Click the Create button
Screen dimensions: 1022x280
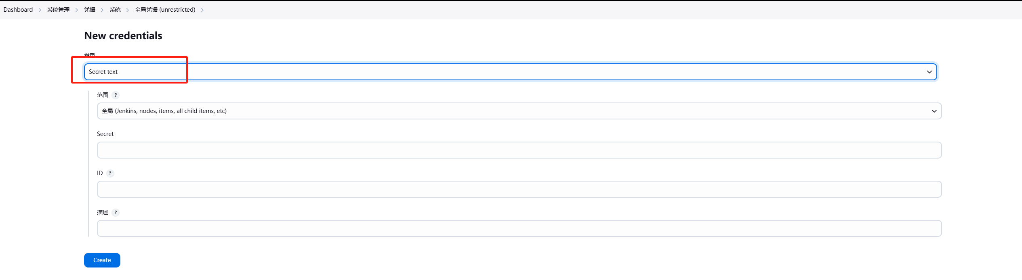pos(102,260)
